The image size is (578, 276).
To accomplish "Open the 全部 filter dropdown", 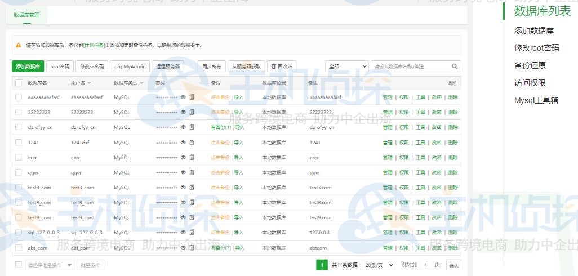I will [x=346, y=66].
